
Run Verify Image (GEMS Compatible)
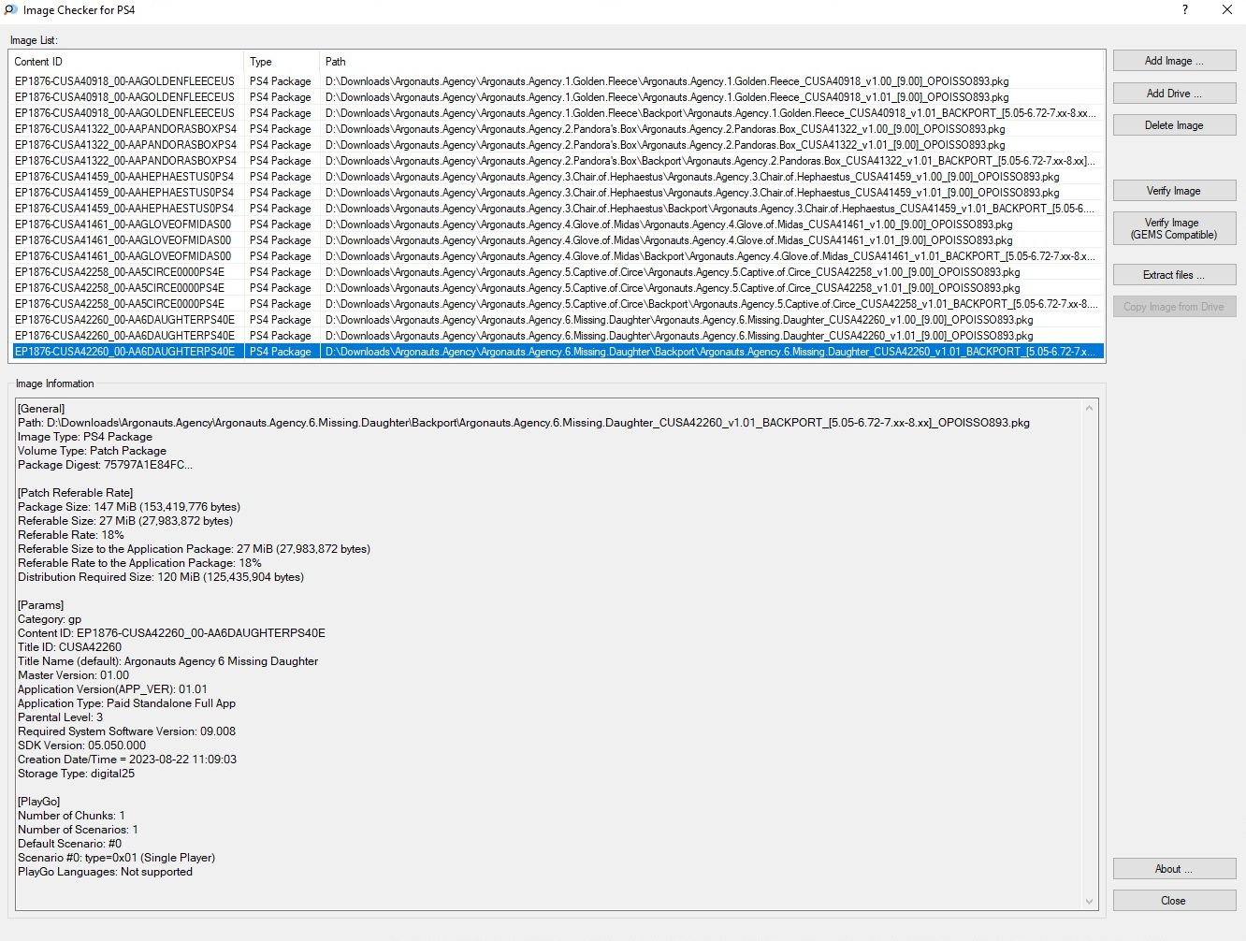tap(1174, 228)
